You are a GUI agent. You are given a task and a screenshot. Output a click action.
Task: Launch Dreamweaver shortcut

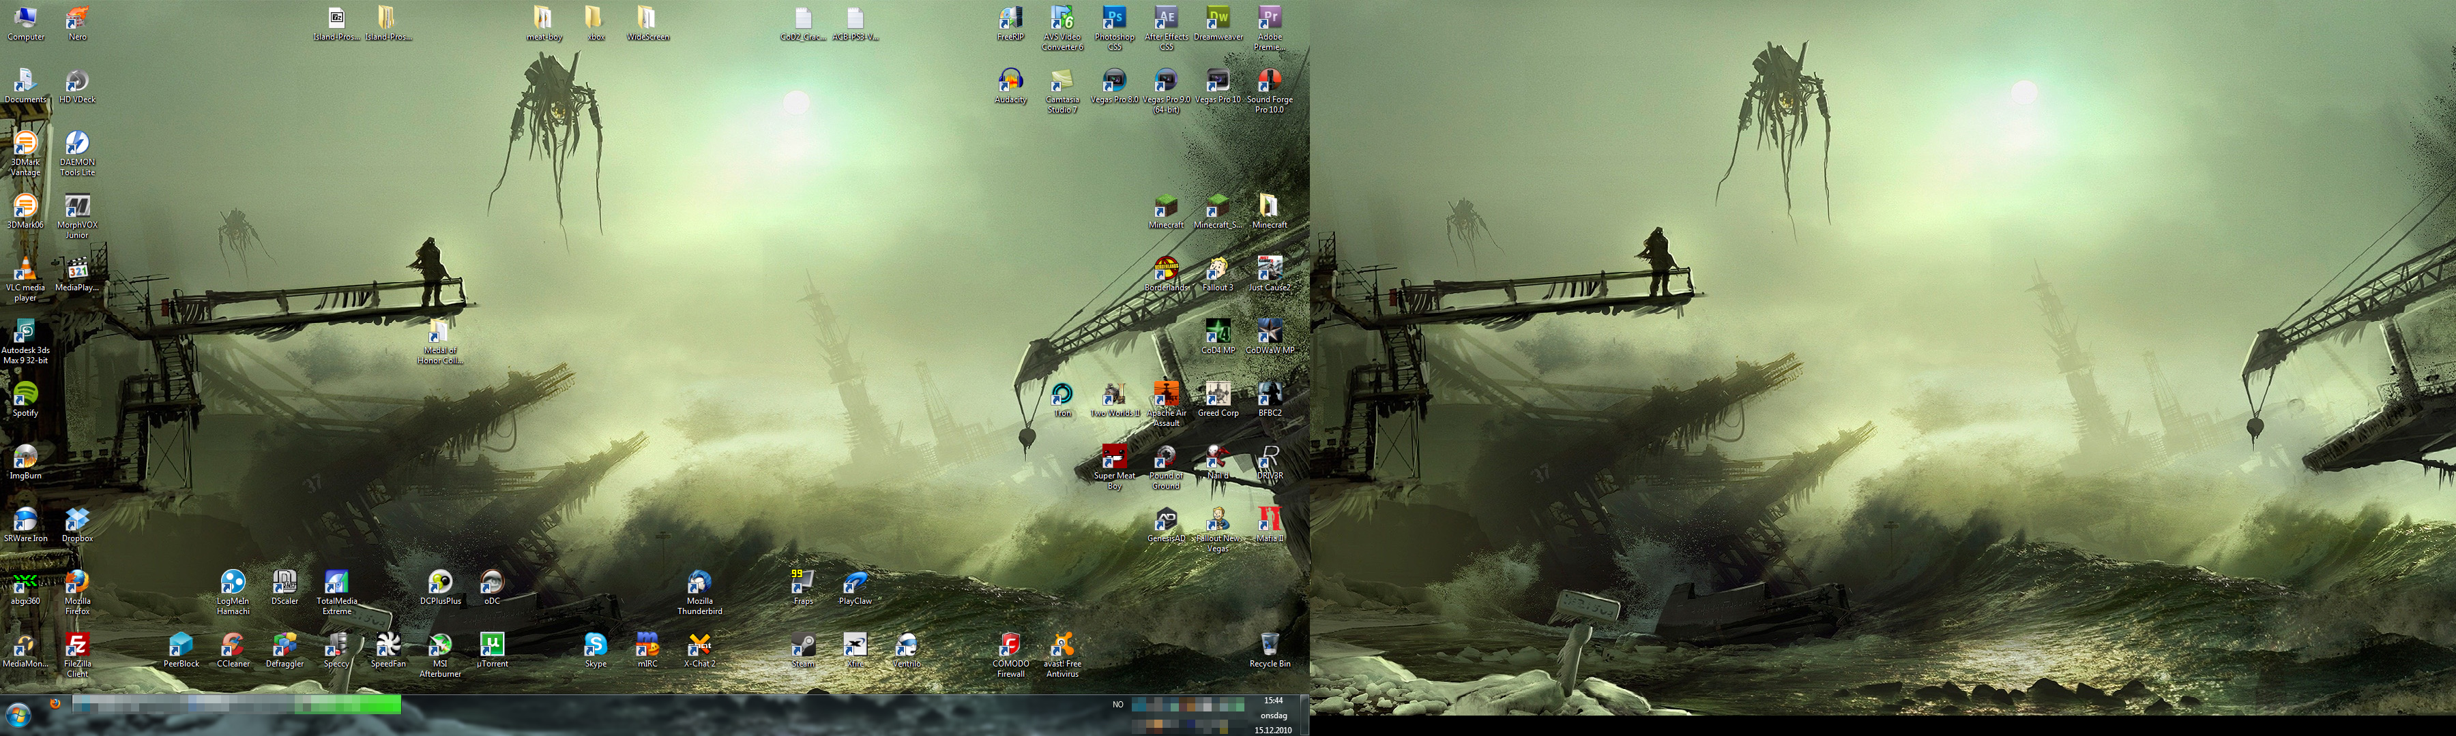1218,23
